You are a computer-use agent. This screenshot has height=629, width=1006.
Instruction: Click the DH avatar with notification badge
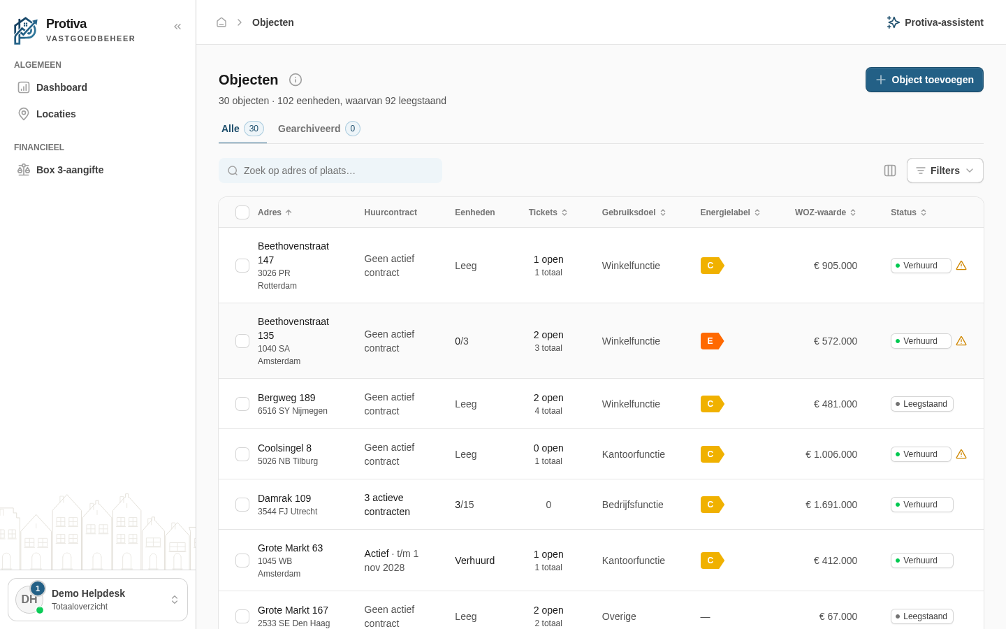click(x=29, y=600)
